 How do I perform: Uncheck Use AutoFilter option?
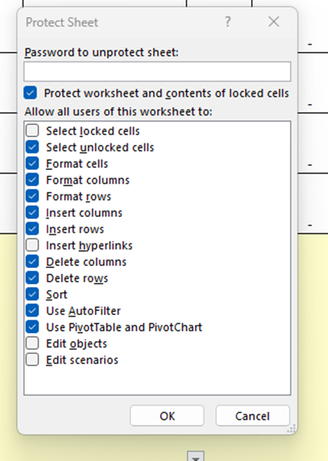(x=32, y=311)
